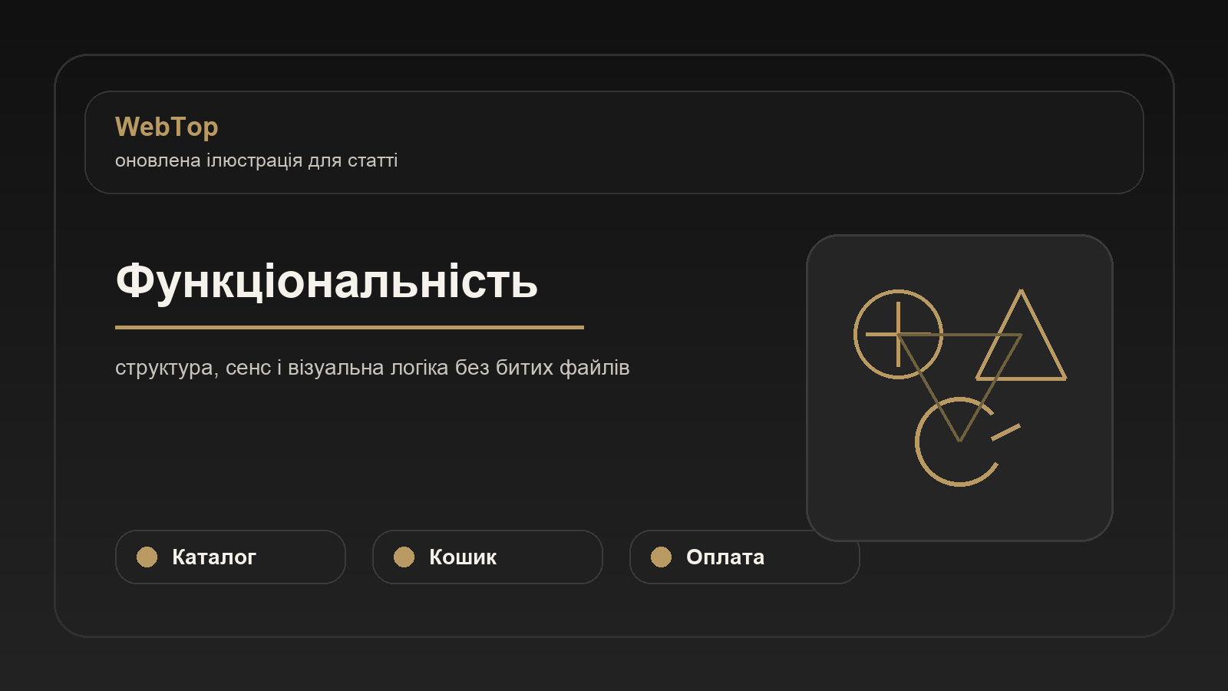
Task: Click the gold dot beside Каталог
Action: click(147, 557)
